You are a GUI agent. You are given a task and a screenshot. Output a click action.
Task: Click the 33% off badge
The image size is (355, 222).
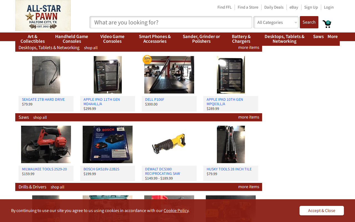pos(147,59)
